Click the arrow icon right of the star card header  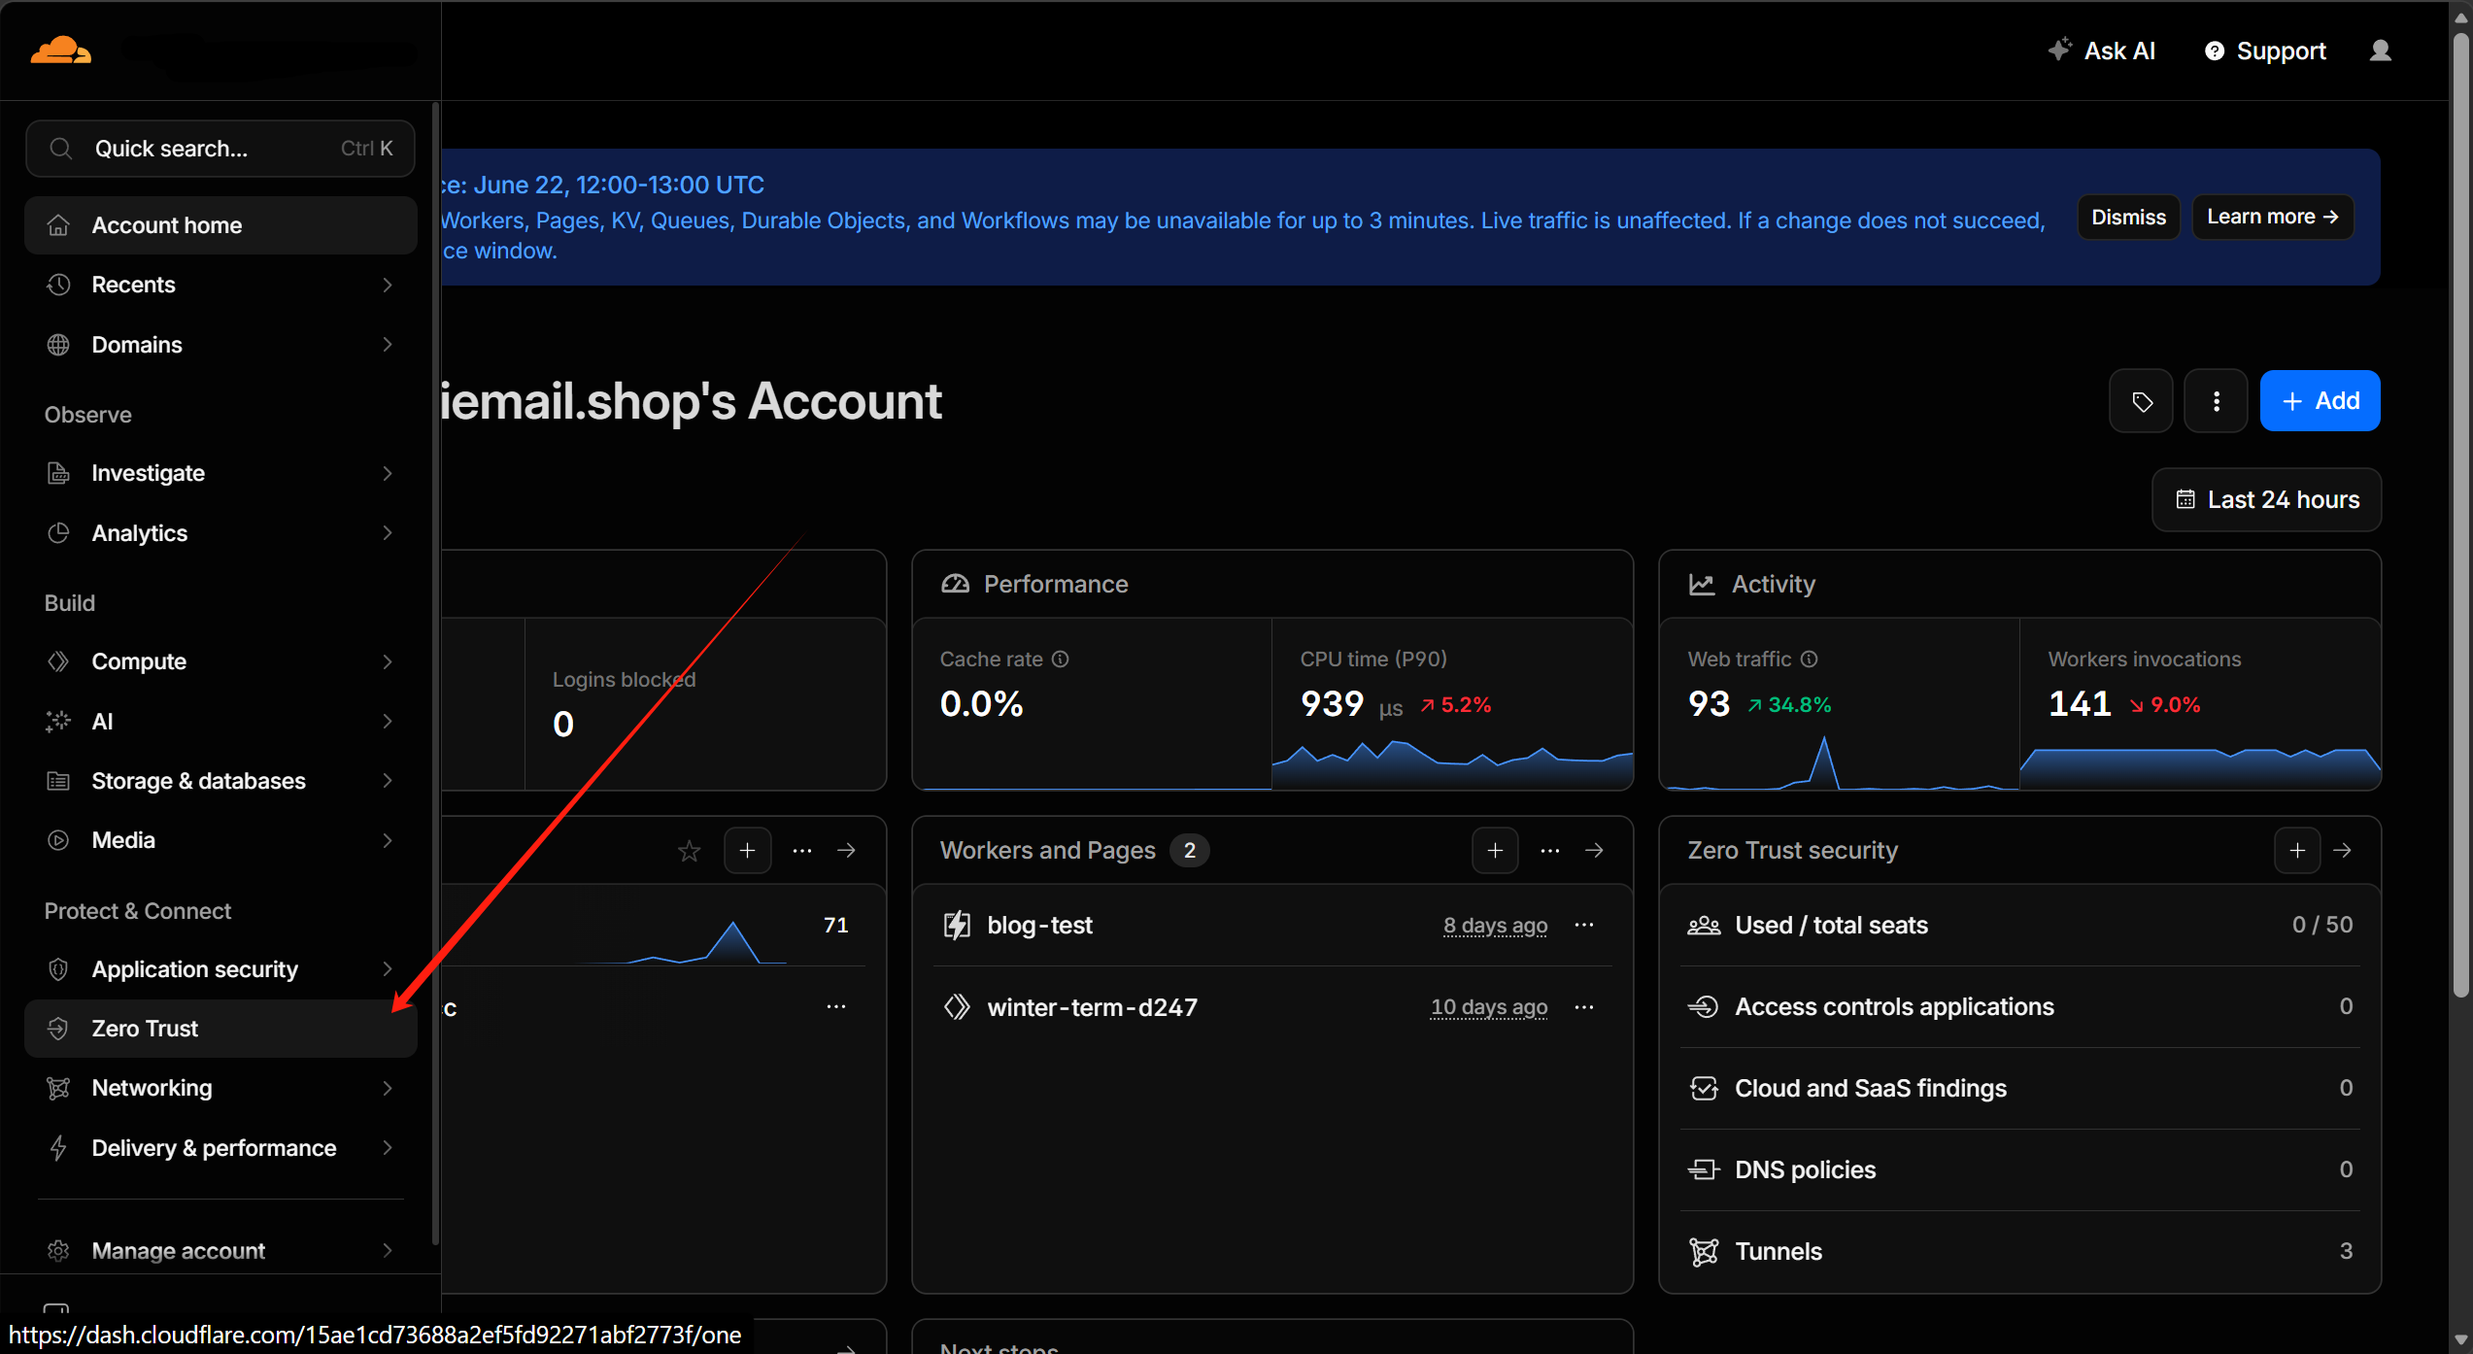click(x=847, y=851)
